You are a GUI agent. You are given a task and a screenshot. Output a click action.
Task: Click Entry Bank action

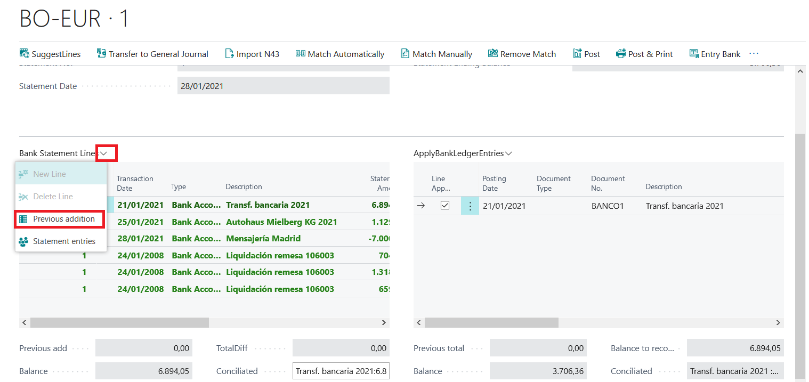point(715,54)
